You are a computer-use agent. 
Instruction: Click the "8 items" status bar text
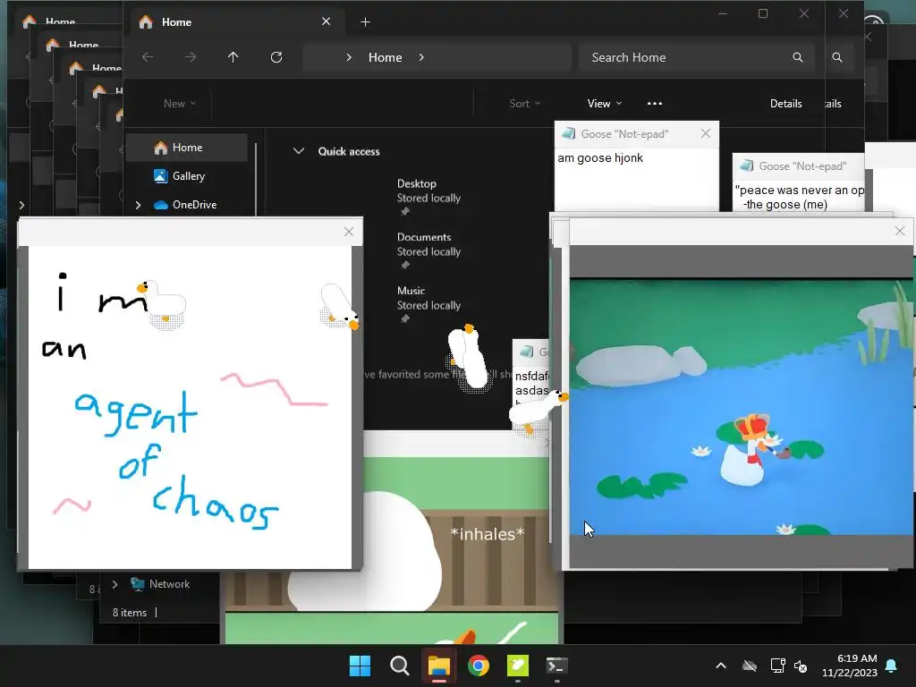coord(130,613)
